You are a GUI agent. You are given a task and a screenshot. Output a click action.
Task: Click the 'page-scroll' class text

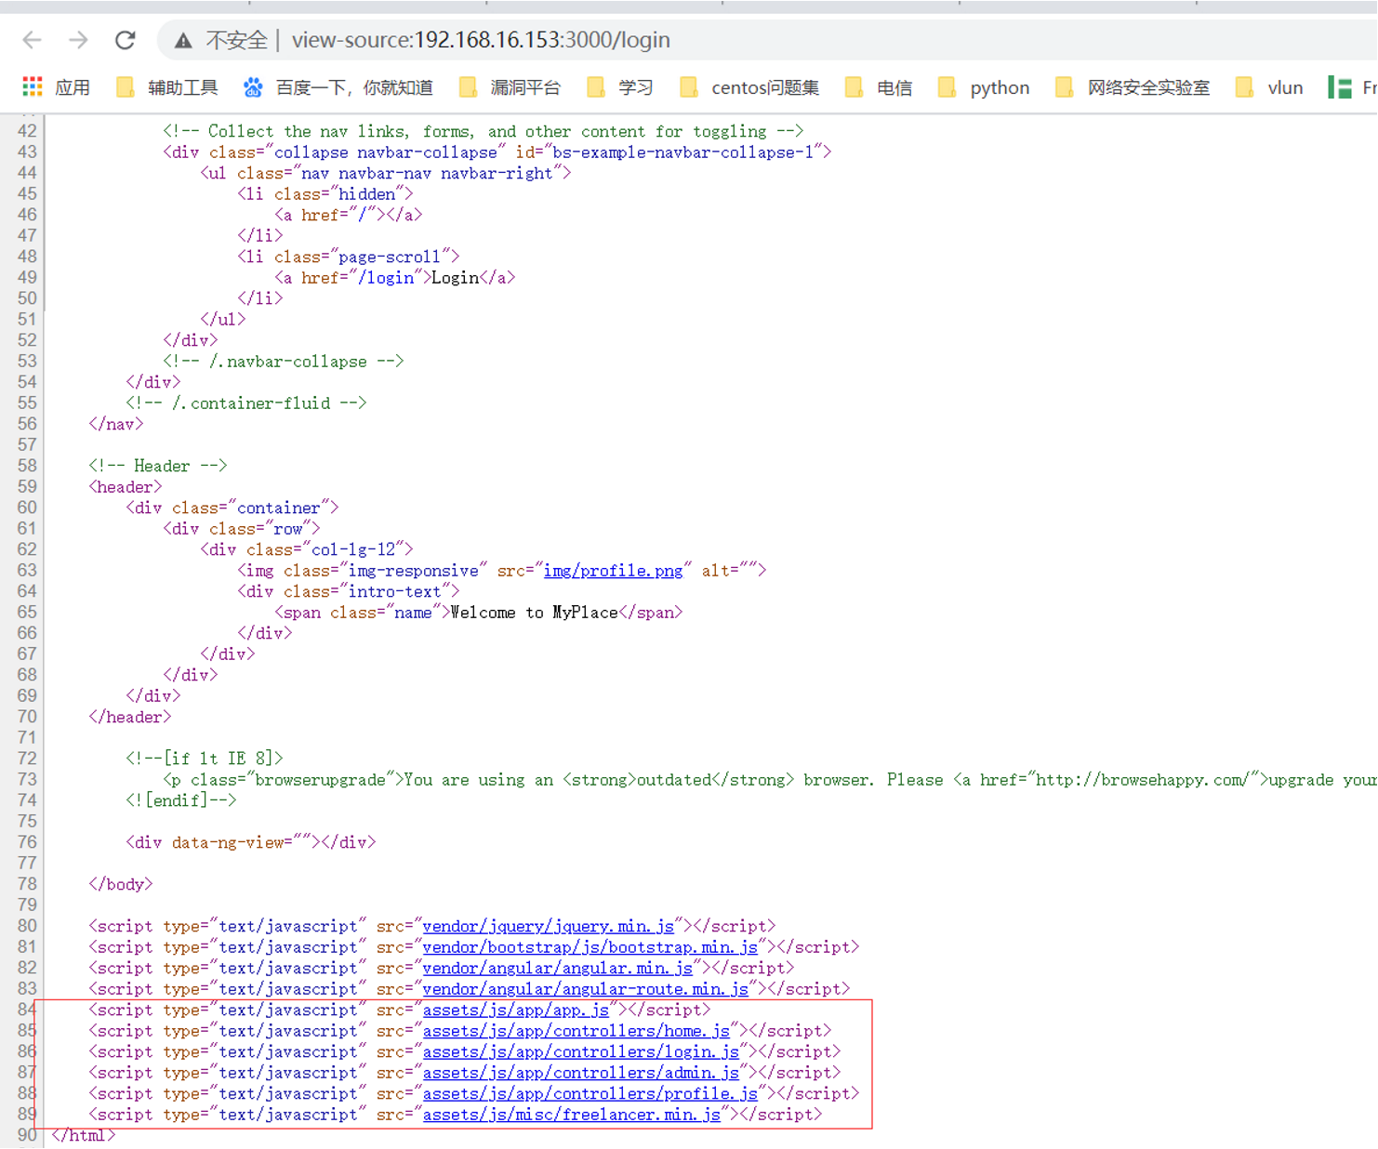[x=390, y=257]
